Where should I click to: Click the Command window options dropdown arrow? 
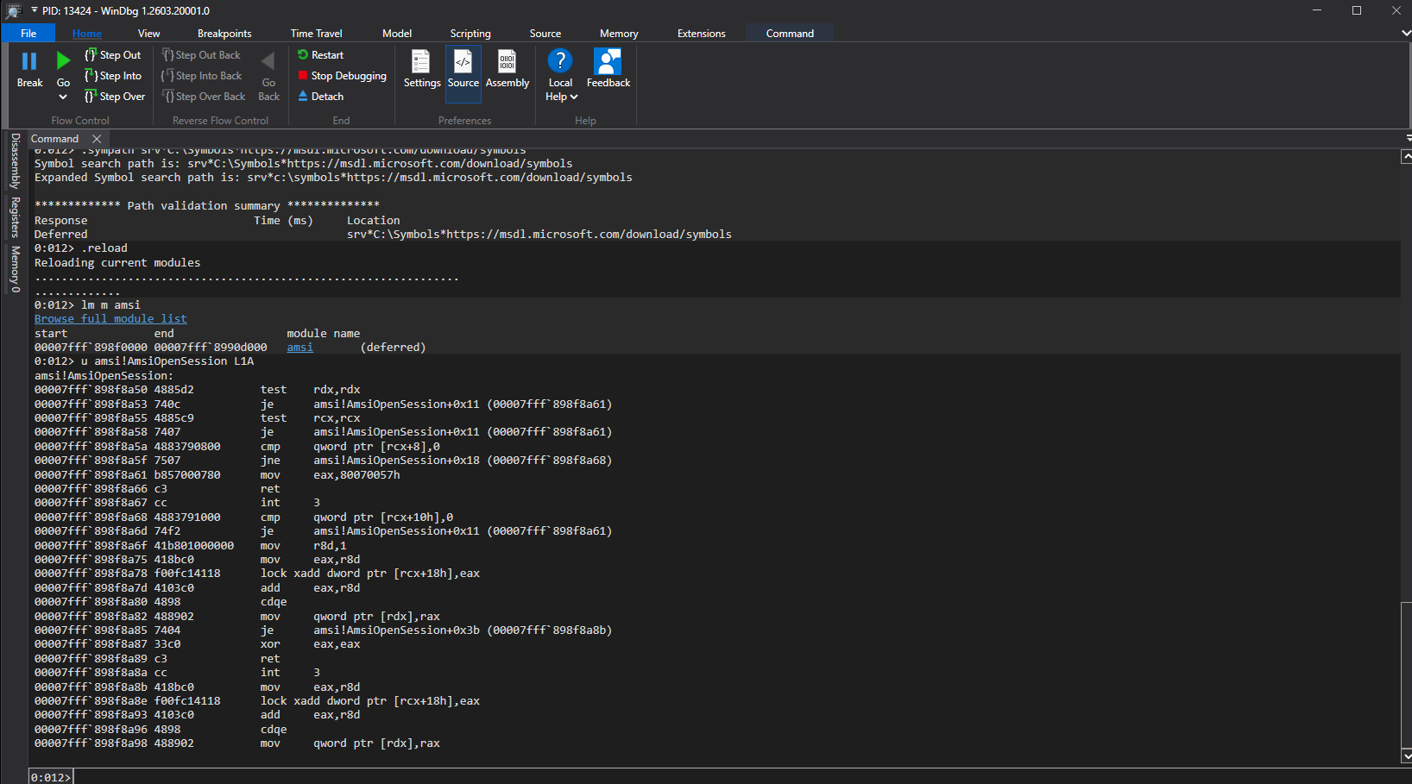click(x=1408, y=138)
